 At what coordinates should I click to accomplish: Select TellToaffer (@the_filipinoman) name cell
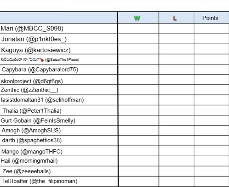pyautogui.click(x=58, y=182)
